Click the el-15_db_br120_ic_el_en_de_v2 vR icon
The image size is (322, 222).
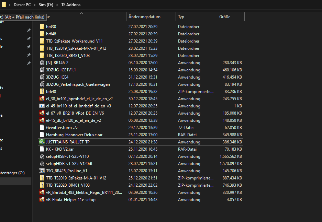click(42, 120)
